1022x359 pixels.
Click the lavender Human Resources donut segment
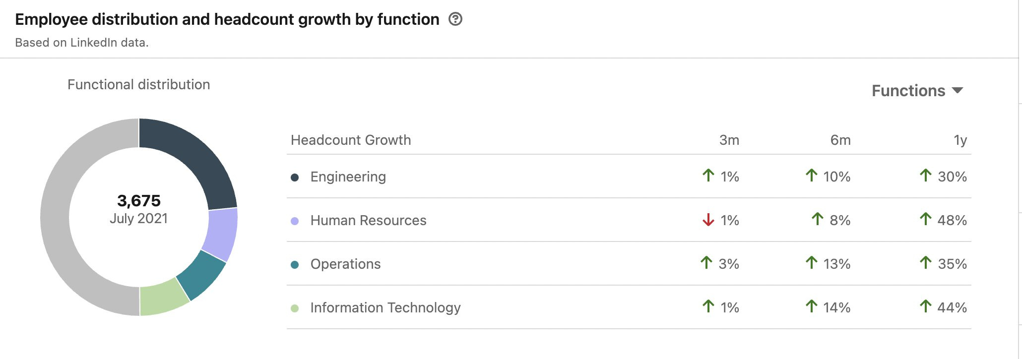(221, 232)
